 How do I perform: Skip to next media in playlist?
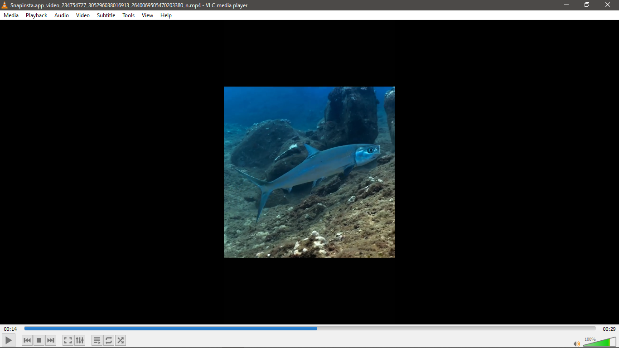pos(51,340)
